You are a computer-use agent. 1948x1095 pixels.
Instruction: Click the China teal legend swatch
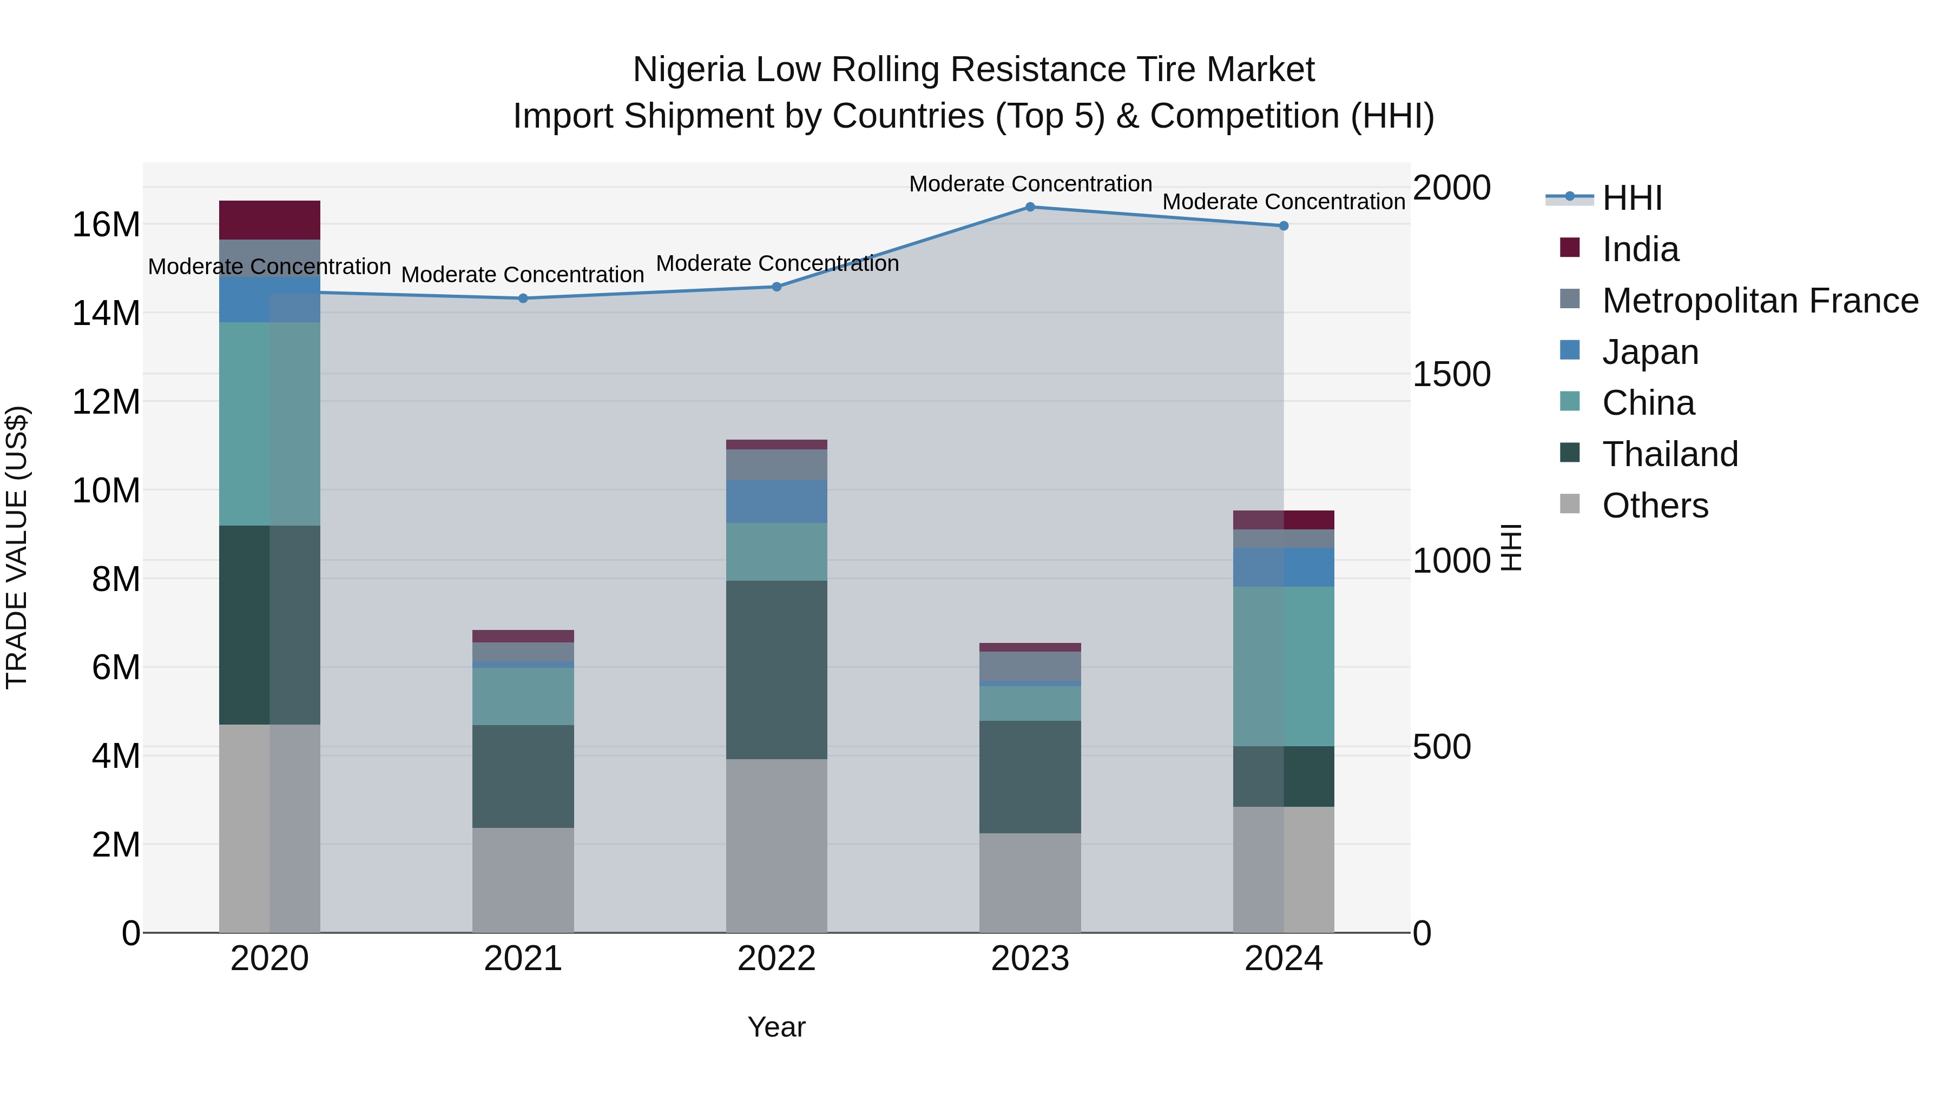1570,401
